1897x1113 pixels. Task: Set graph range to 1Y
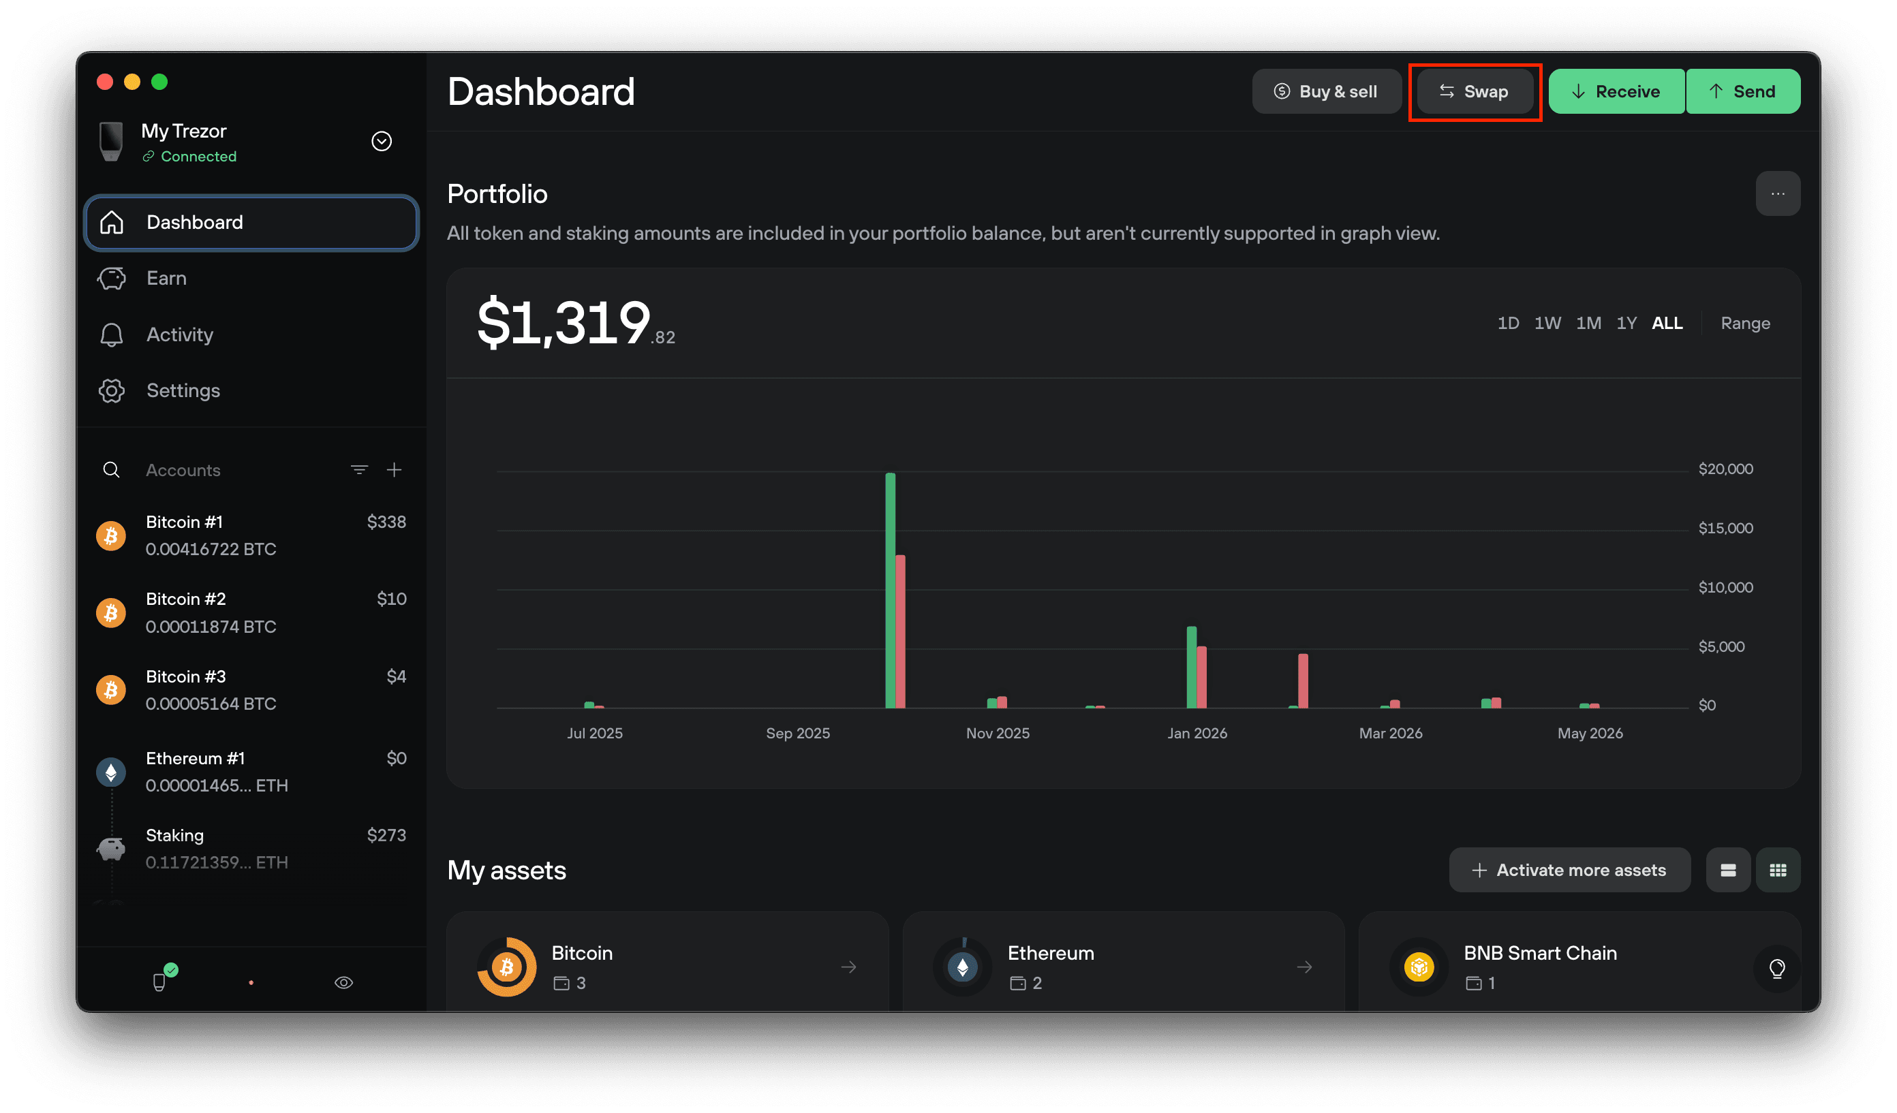tap(1626, 324)
